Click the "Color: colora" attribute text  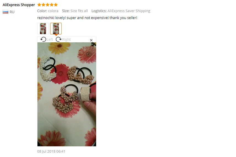tap(48, 11)
